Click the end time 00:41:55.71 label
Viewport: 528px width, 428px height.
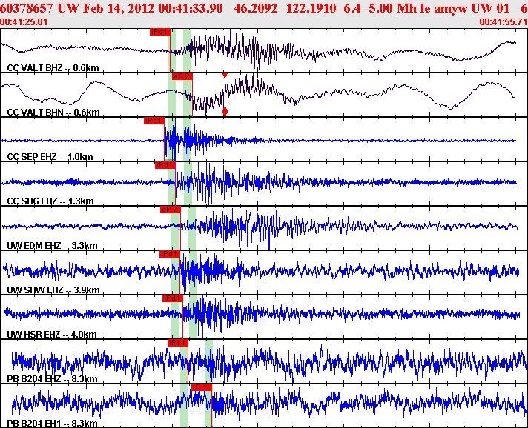pos(503,22)
